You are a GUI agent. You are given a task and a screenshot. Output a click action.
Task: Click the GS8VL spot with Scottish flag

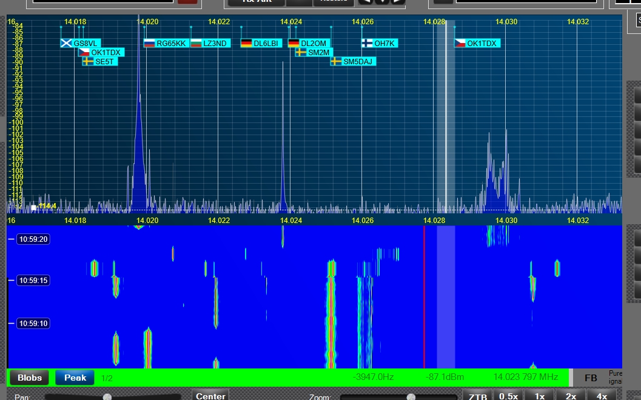pos(79,43)
